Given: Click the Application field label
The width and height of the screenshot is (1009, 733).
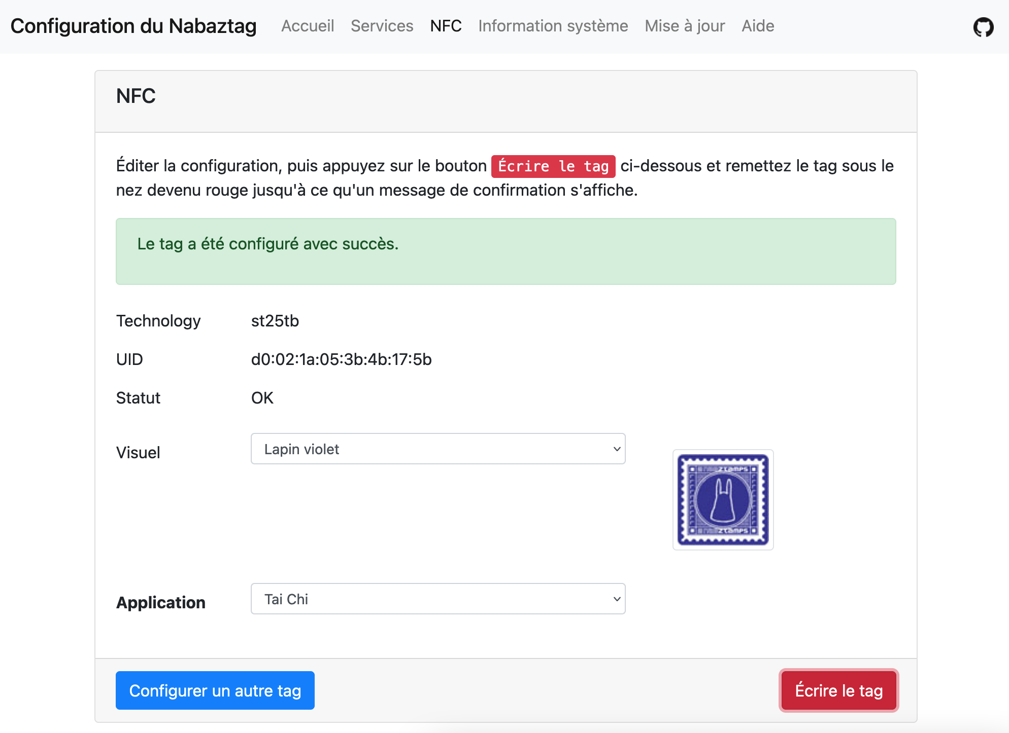Looking at the screenshot, I should tap(161, 602).
